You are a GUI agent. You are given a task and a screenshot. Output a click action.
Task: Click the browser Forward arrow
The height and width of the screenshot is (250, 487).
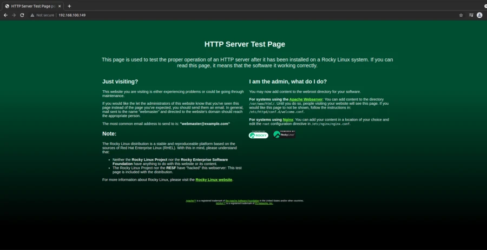pos(14,15)
